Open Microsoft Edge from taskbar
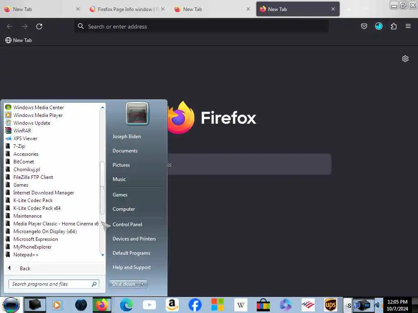Screen dimensions: 418x313 126,305
